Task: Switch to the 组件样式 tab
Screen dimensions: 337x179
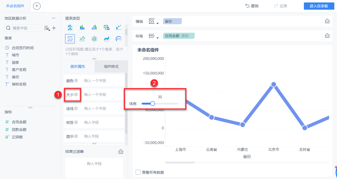Action: (111, 66)
